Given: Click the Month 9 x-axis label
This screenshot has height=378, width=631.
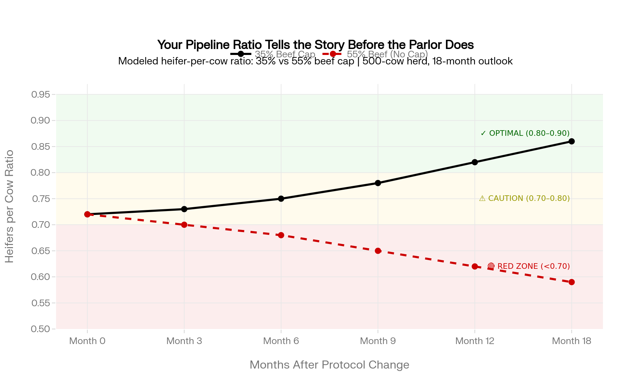Looking at the screenshot, I should point(378,341).
